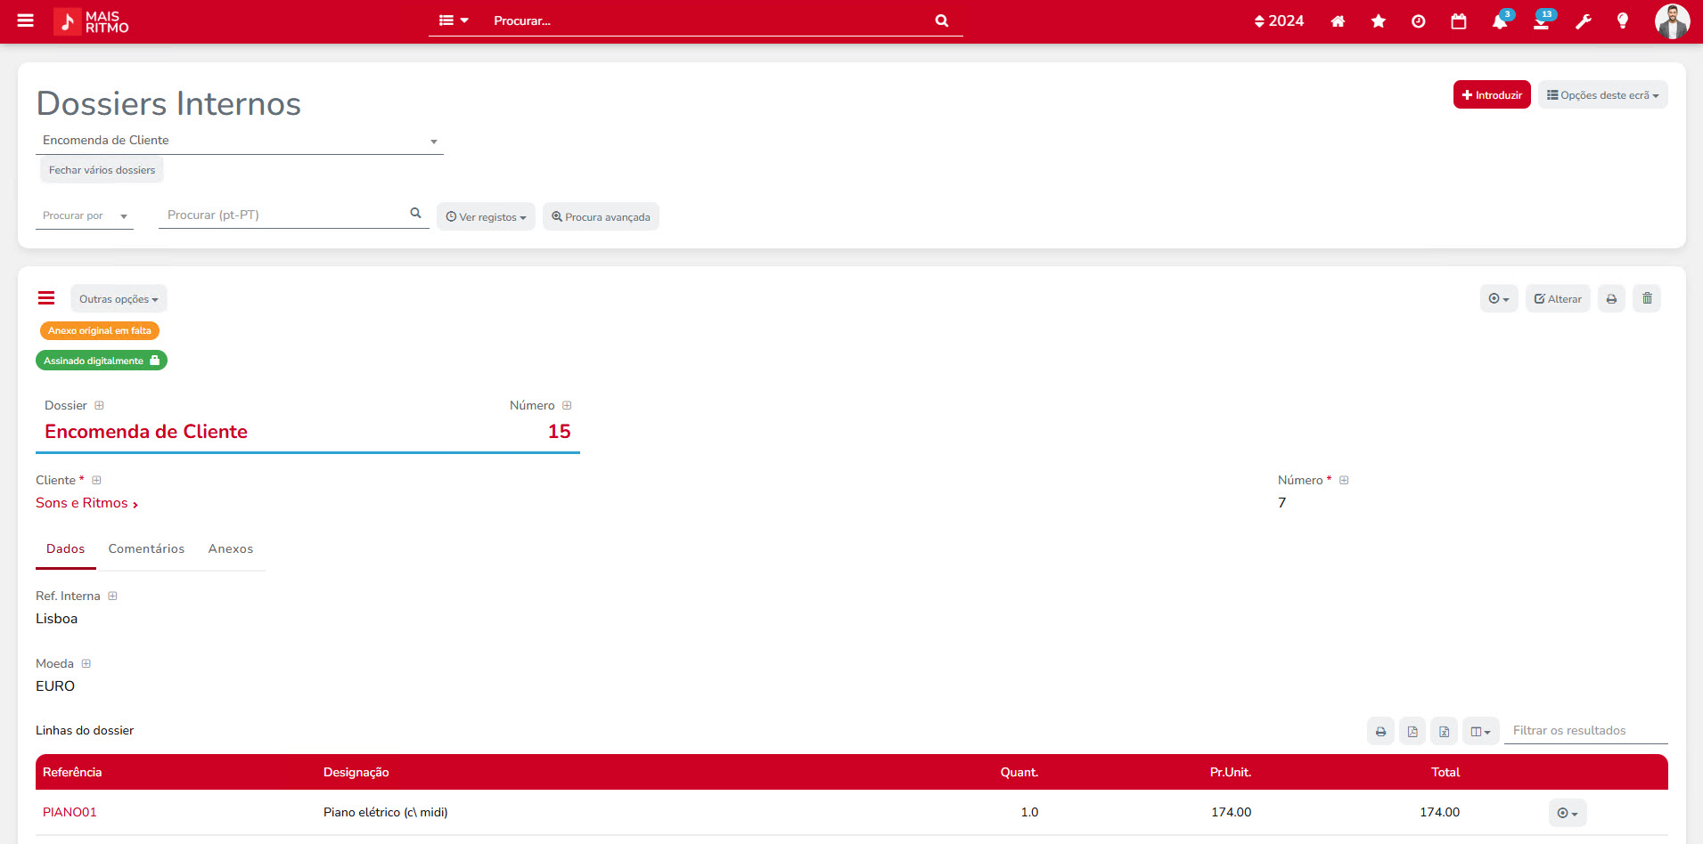Open the Outras opções dropdown
1703x844 pixels.
(119, 299)
